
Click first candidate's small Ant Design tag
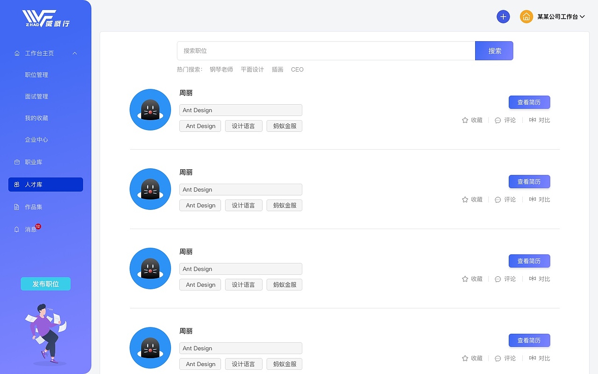200,126
